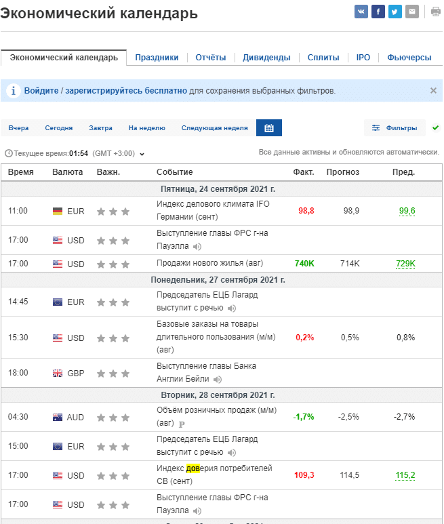Click the Войдите login link

41,90
